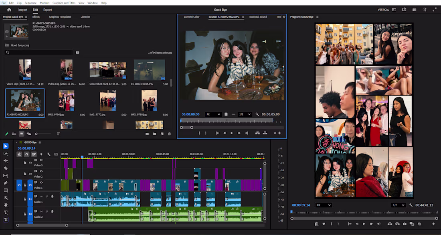Switch Project panel to list view
441x235 pixels.
click(x=14, y=134)
